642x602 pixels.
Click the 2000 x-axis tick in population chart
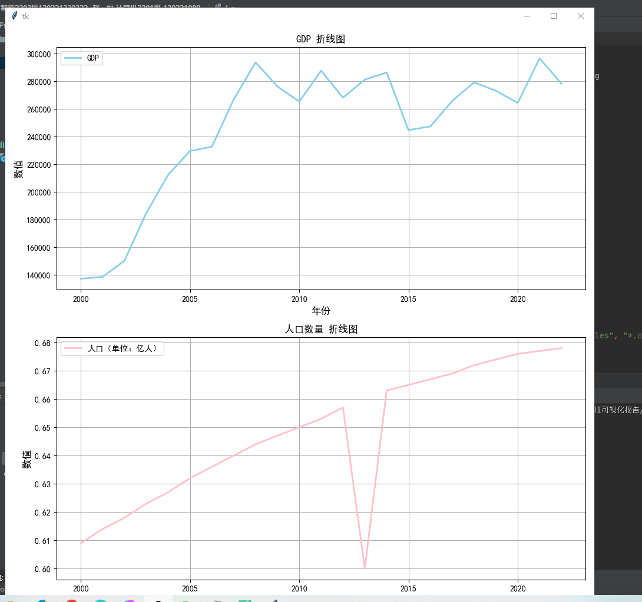coord(81,588)
